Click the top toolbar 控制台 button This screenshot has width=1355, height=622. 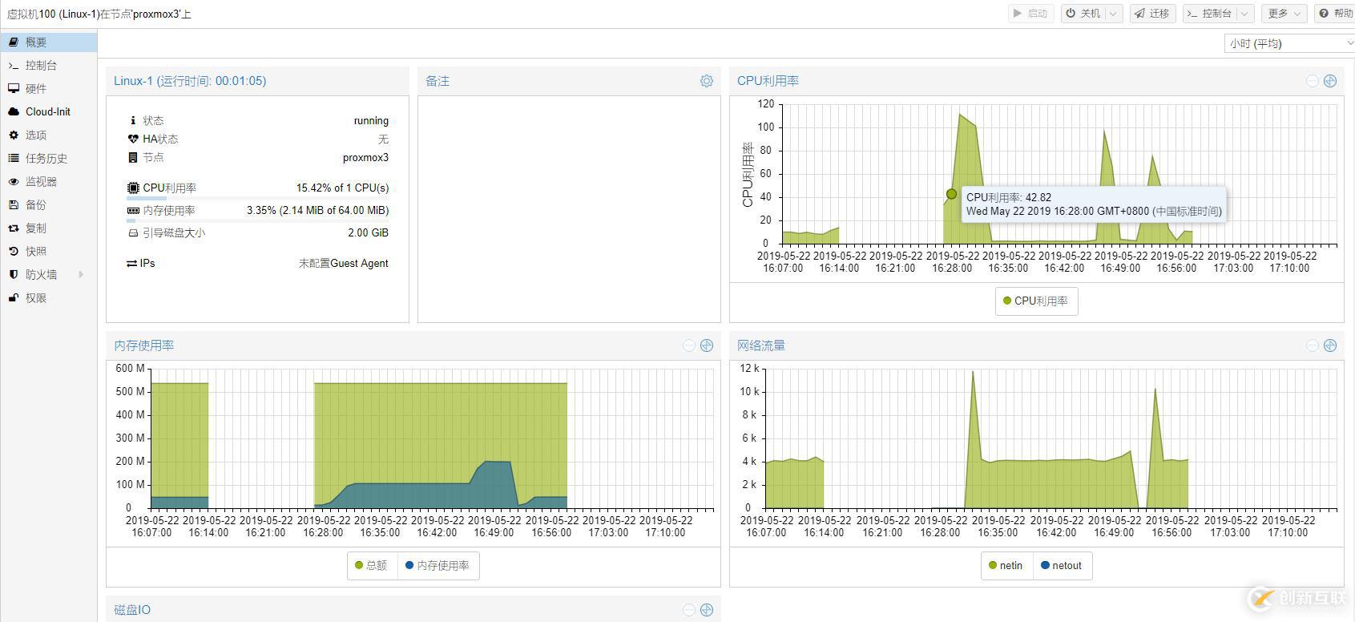click(1209, 14)
